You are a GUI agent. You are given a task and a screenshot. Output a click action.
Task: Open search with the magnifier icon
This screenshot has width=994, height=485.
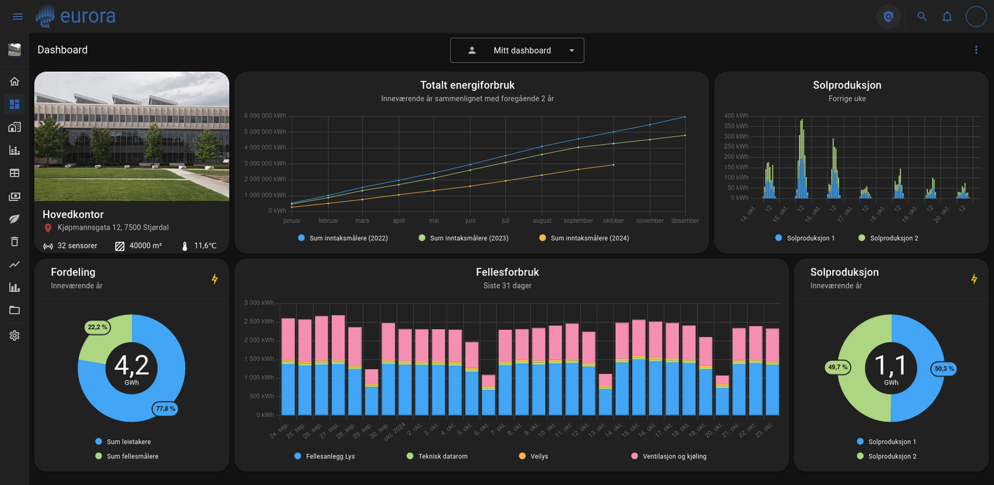[922, 17]
